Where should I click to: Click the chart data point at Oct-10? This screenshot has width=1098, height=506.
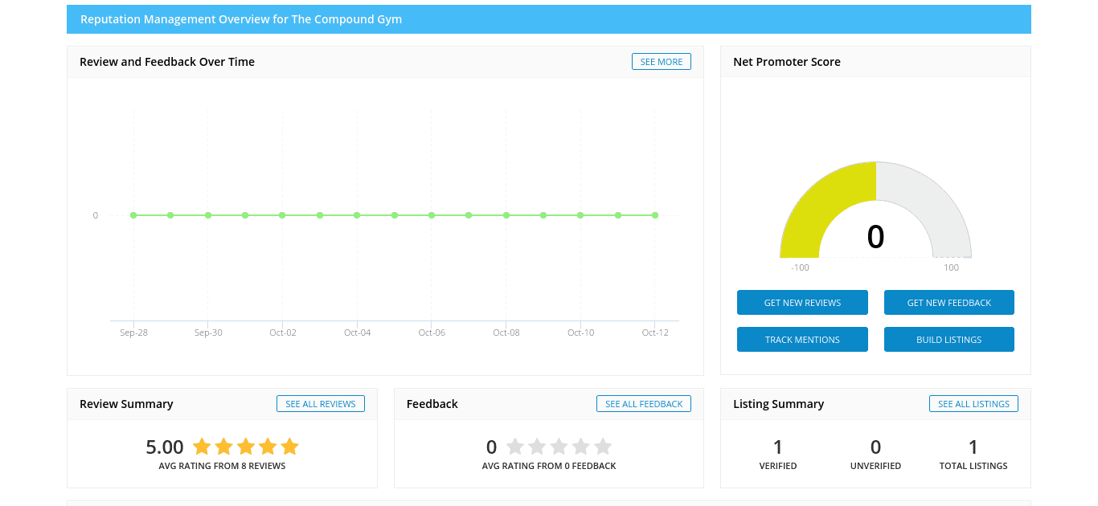pos(580,215)
